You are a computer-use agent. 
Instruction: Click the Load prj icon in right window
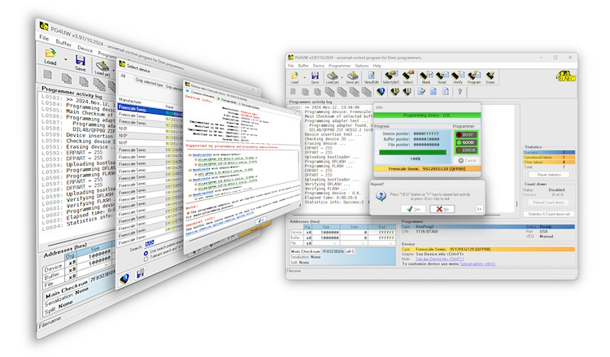[x=332, y=76]
